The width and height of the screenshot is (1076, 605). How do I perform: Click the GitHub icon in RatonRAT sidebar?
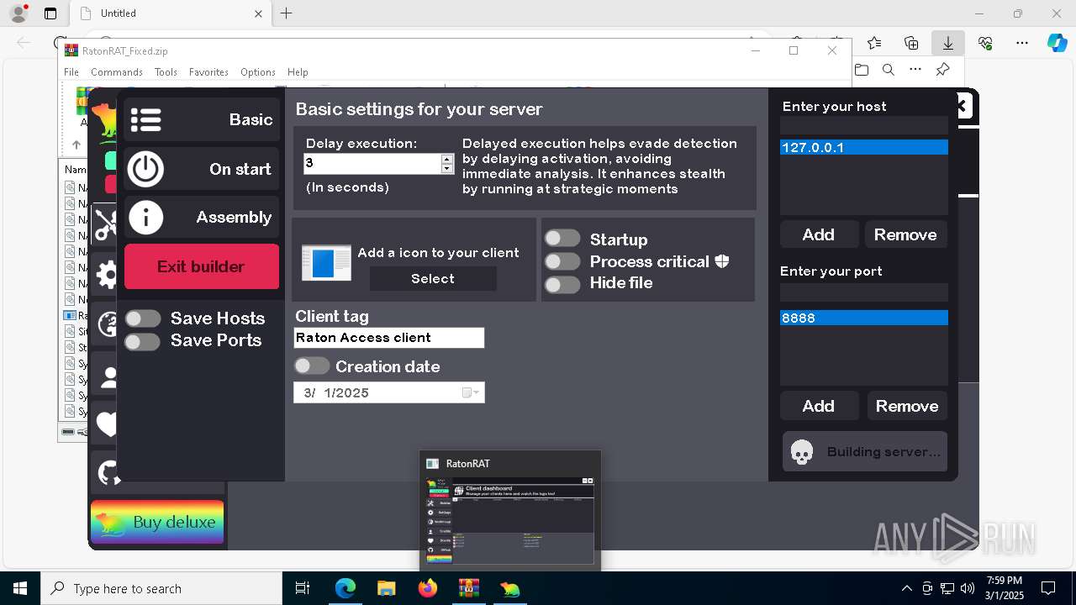tap(108, 473)
